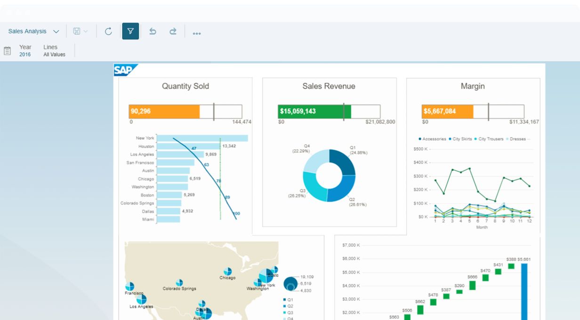The height and width of the screenshot is (320, 580).
Task: Click the undo arrow icon
Action: pyautogui.click(x=153, y=32)
